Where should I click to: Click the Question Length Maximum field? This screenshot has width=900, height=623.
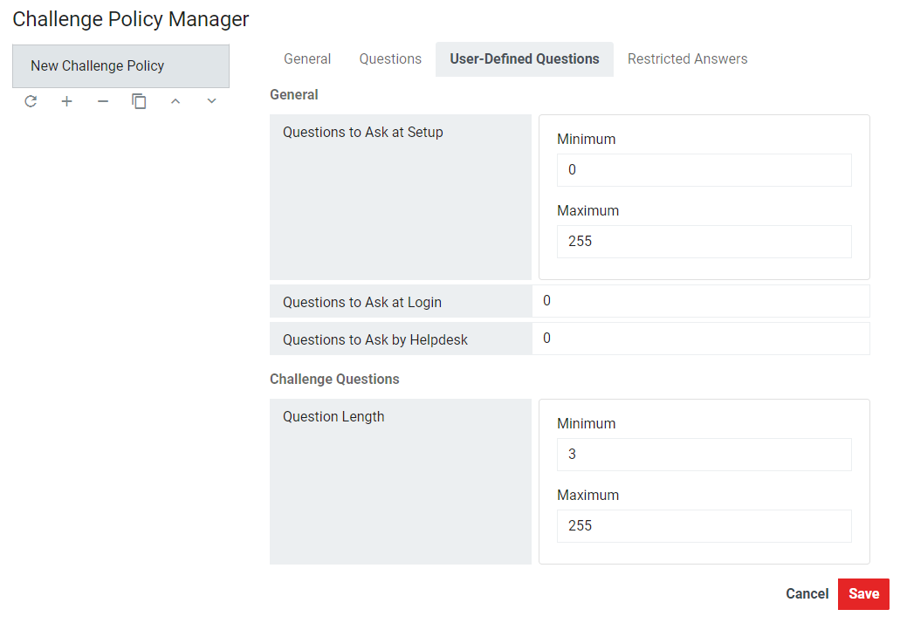(704, 526)
